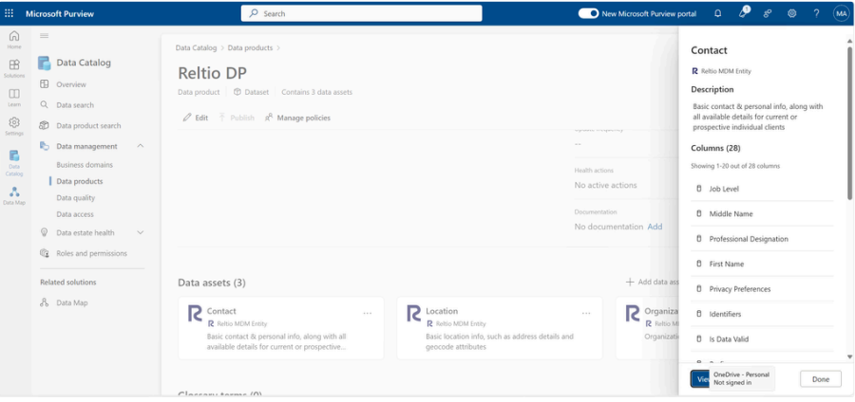The height and width of the screenshot is (402, 855).
Task: Toggle New Microsoft Purview portal switch
Action: tap(588, 13)
